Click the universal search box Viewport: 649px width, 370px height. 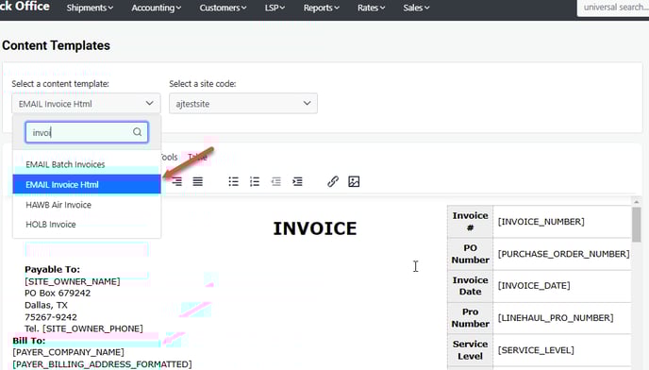point(613,8)
